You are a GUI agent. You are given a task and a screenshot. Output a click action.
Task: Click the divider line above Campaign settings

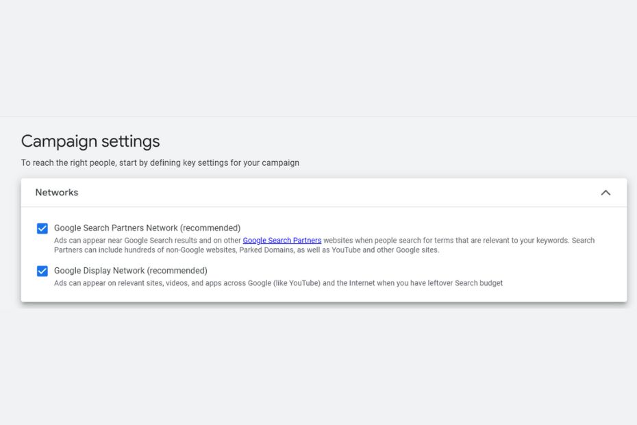(x=318, y=117)
